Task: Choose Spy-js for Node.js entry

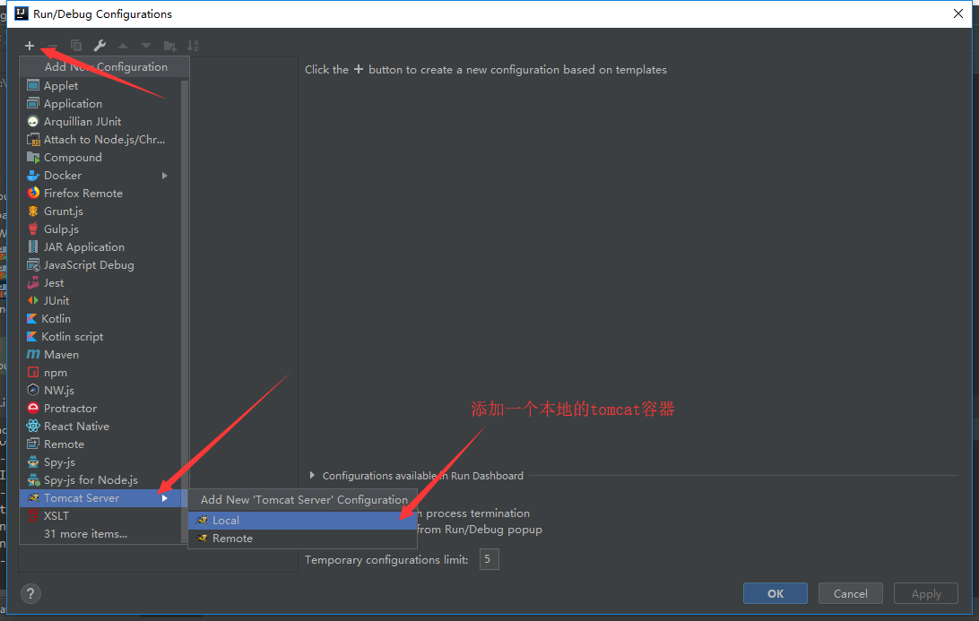Action: pos(100,480)
